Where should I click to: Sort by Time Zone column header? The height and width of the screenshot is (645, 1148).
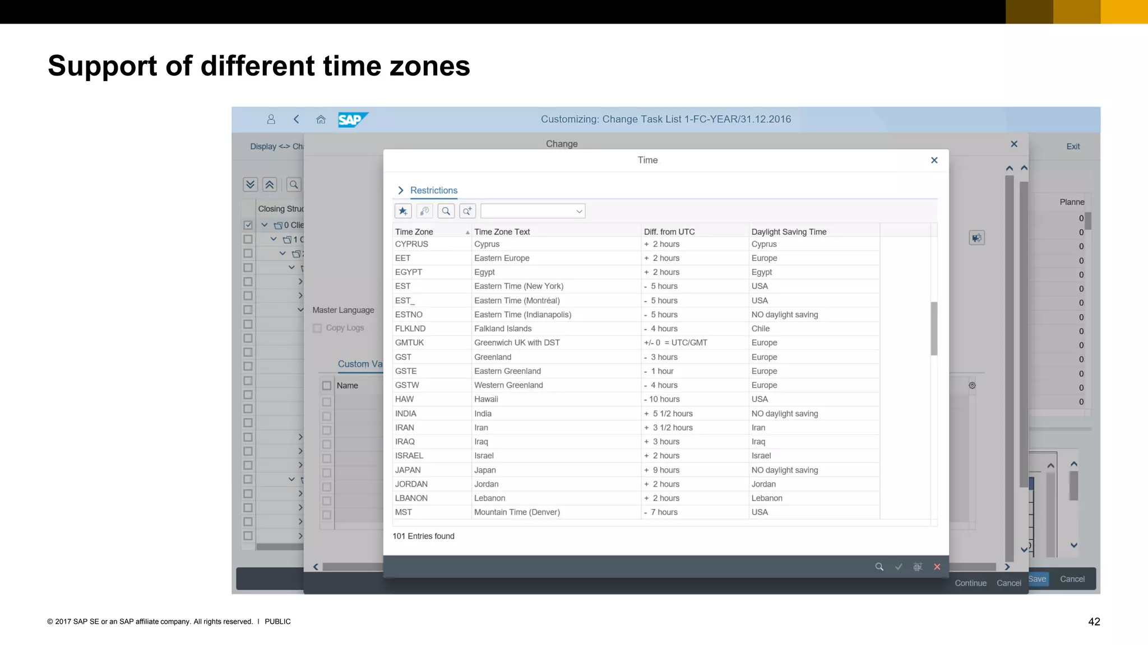414,232
